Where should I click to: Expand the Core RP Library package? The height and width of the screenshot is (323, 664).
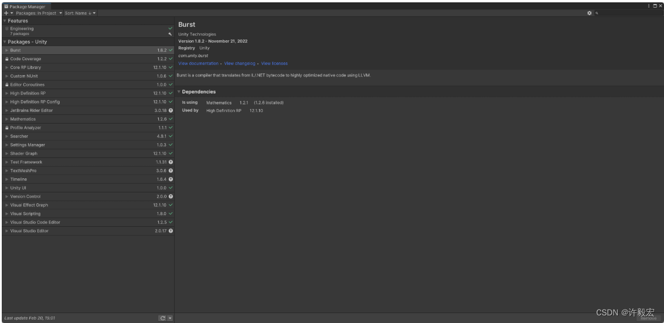point(7,68)
